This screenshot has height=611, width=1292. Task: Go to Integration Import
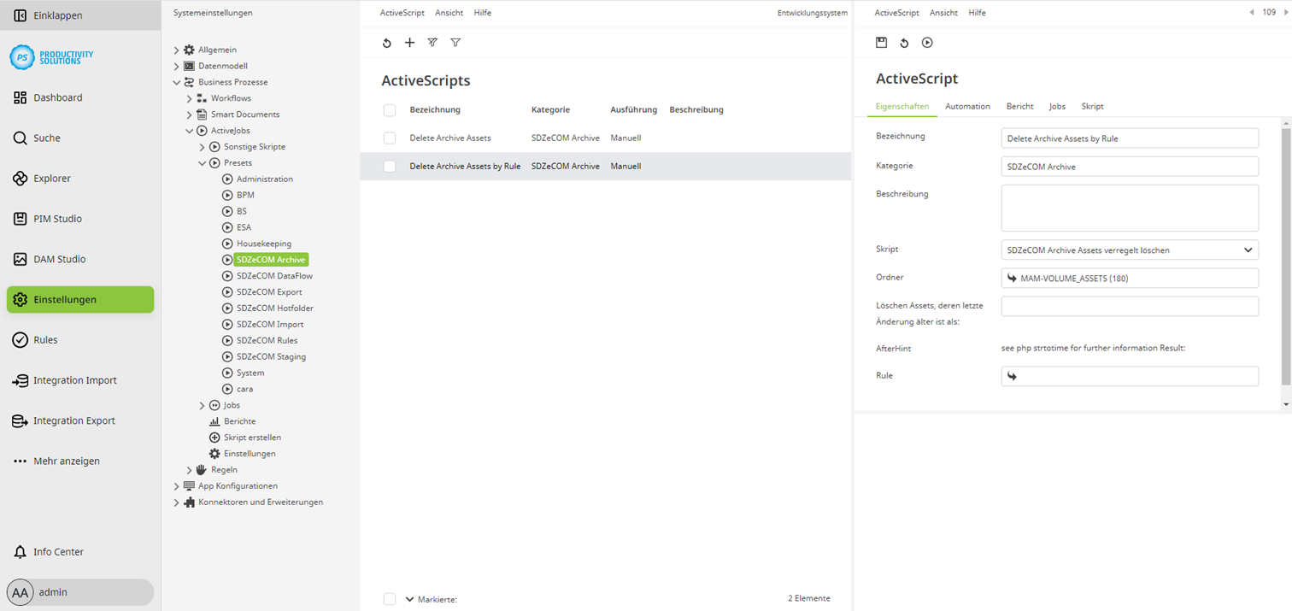pos(74,380)
